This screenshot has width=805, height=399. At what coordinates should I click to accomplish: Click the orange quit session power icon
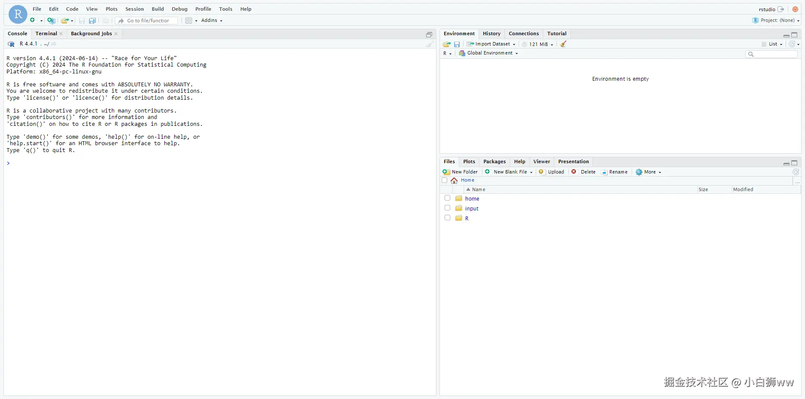796,9
